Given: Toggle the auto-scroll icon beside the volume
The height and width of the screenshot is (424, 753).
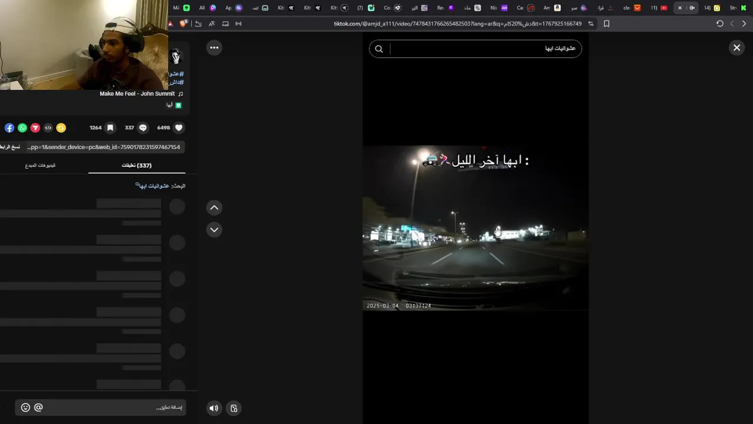Looking at the screenshot, I should (x=234, y=408).
